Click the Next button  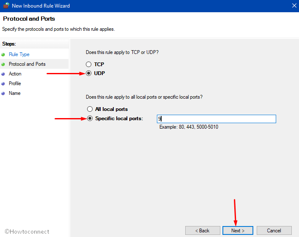(238, 231)
